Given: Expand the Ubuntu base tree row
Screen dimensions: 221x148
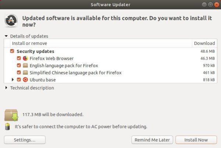Looking at the screenshot, I should click(13, 80).
